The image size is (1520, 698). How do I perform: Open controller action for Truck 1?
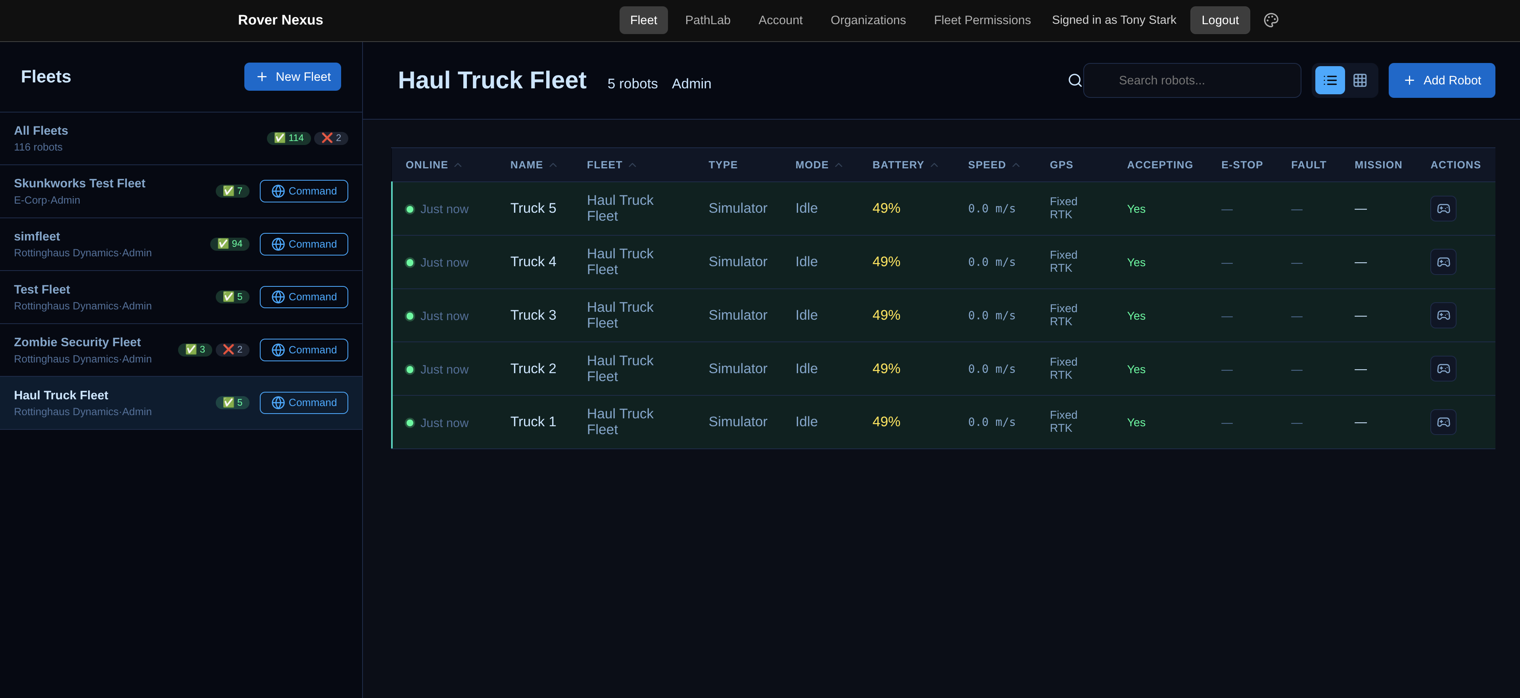1443,422
